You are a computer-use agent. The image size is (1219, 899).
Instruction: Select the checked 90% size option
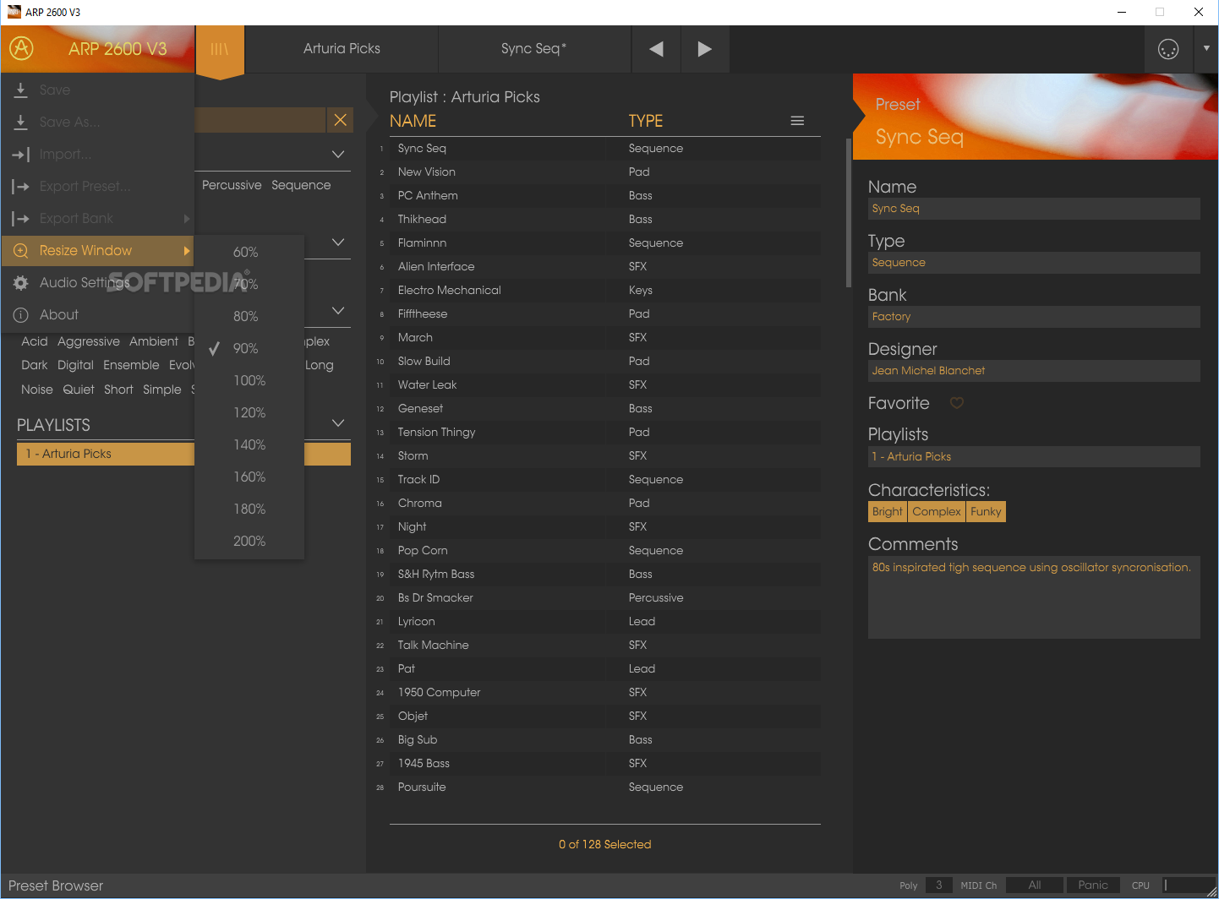coord(249,348)
